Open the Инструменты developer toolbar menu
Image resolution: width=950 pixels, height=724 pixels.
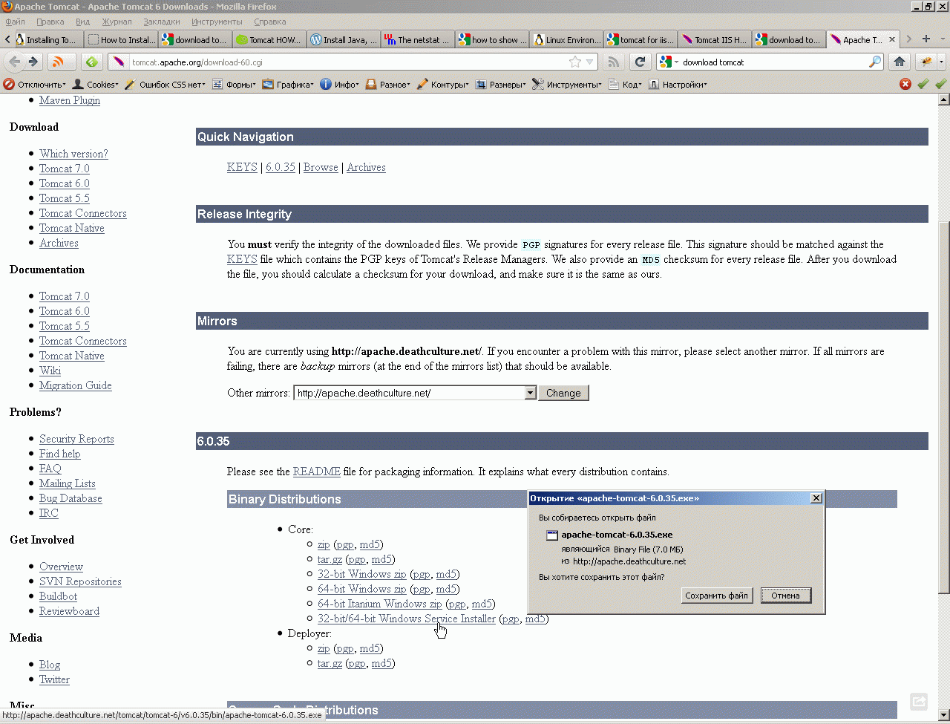coord(567,85)
